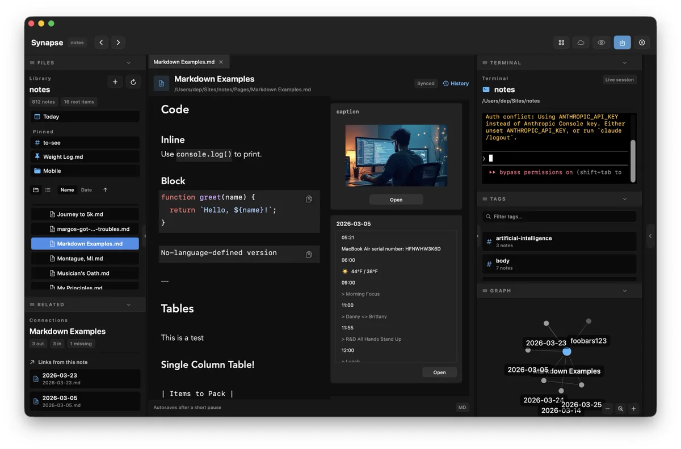Click the Files panel hamburger handle icon
The image size is (681, 449).
point(32,63)
